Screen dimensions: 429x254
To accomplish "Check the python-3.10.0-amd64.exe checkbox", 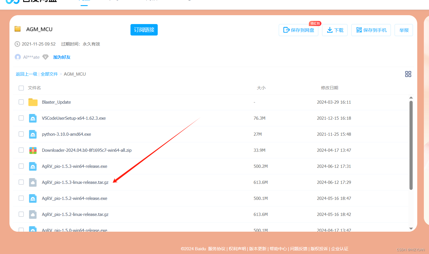I will [21, 134].
